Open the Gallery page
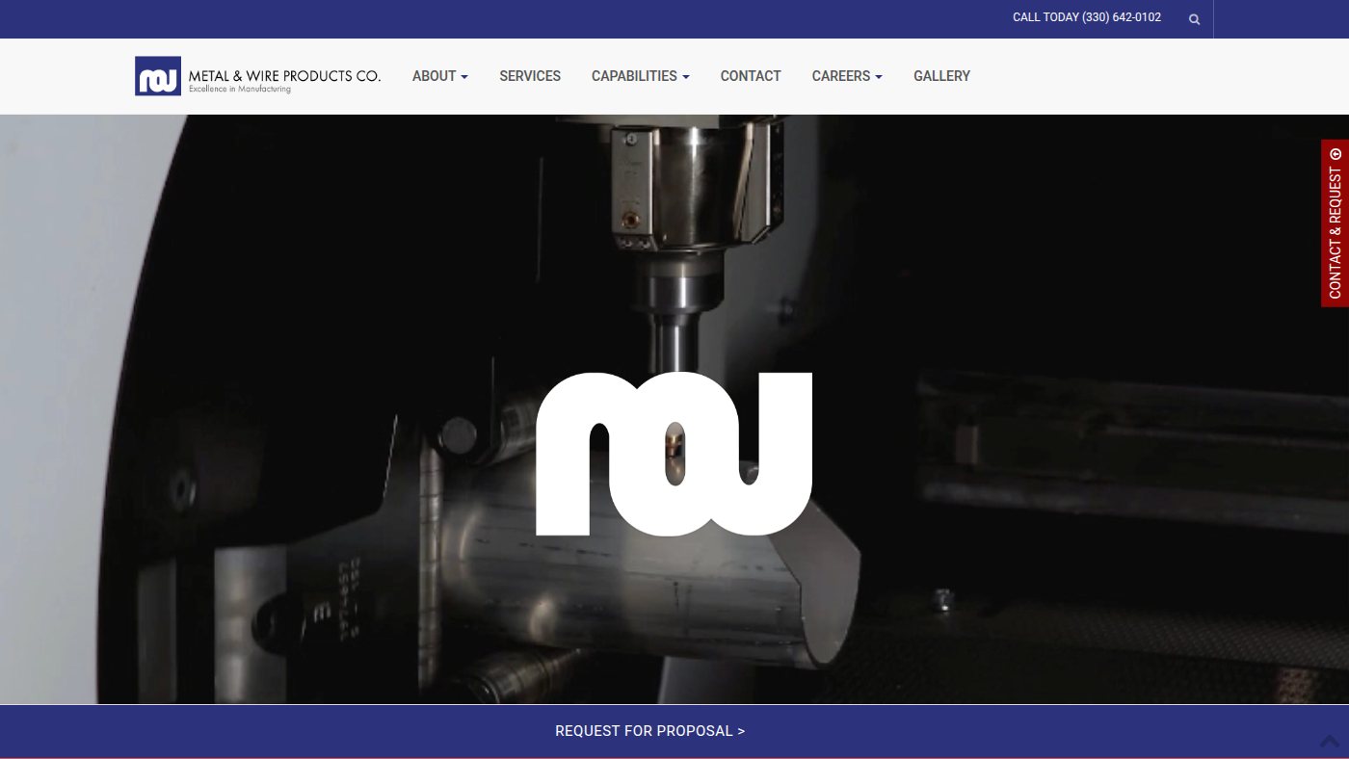 coord(941,76)
